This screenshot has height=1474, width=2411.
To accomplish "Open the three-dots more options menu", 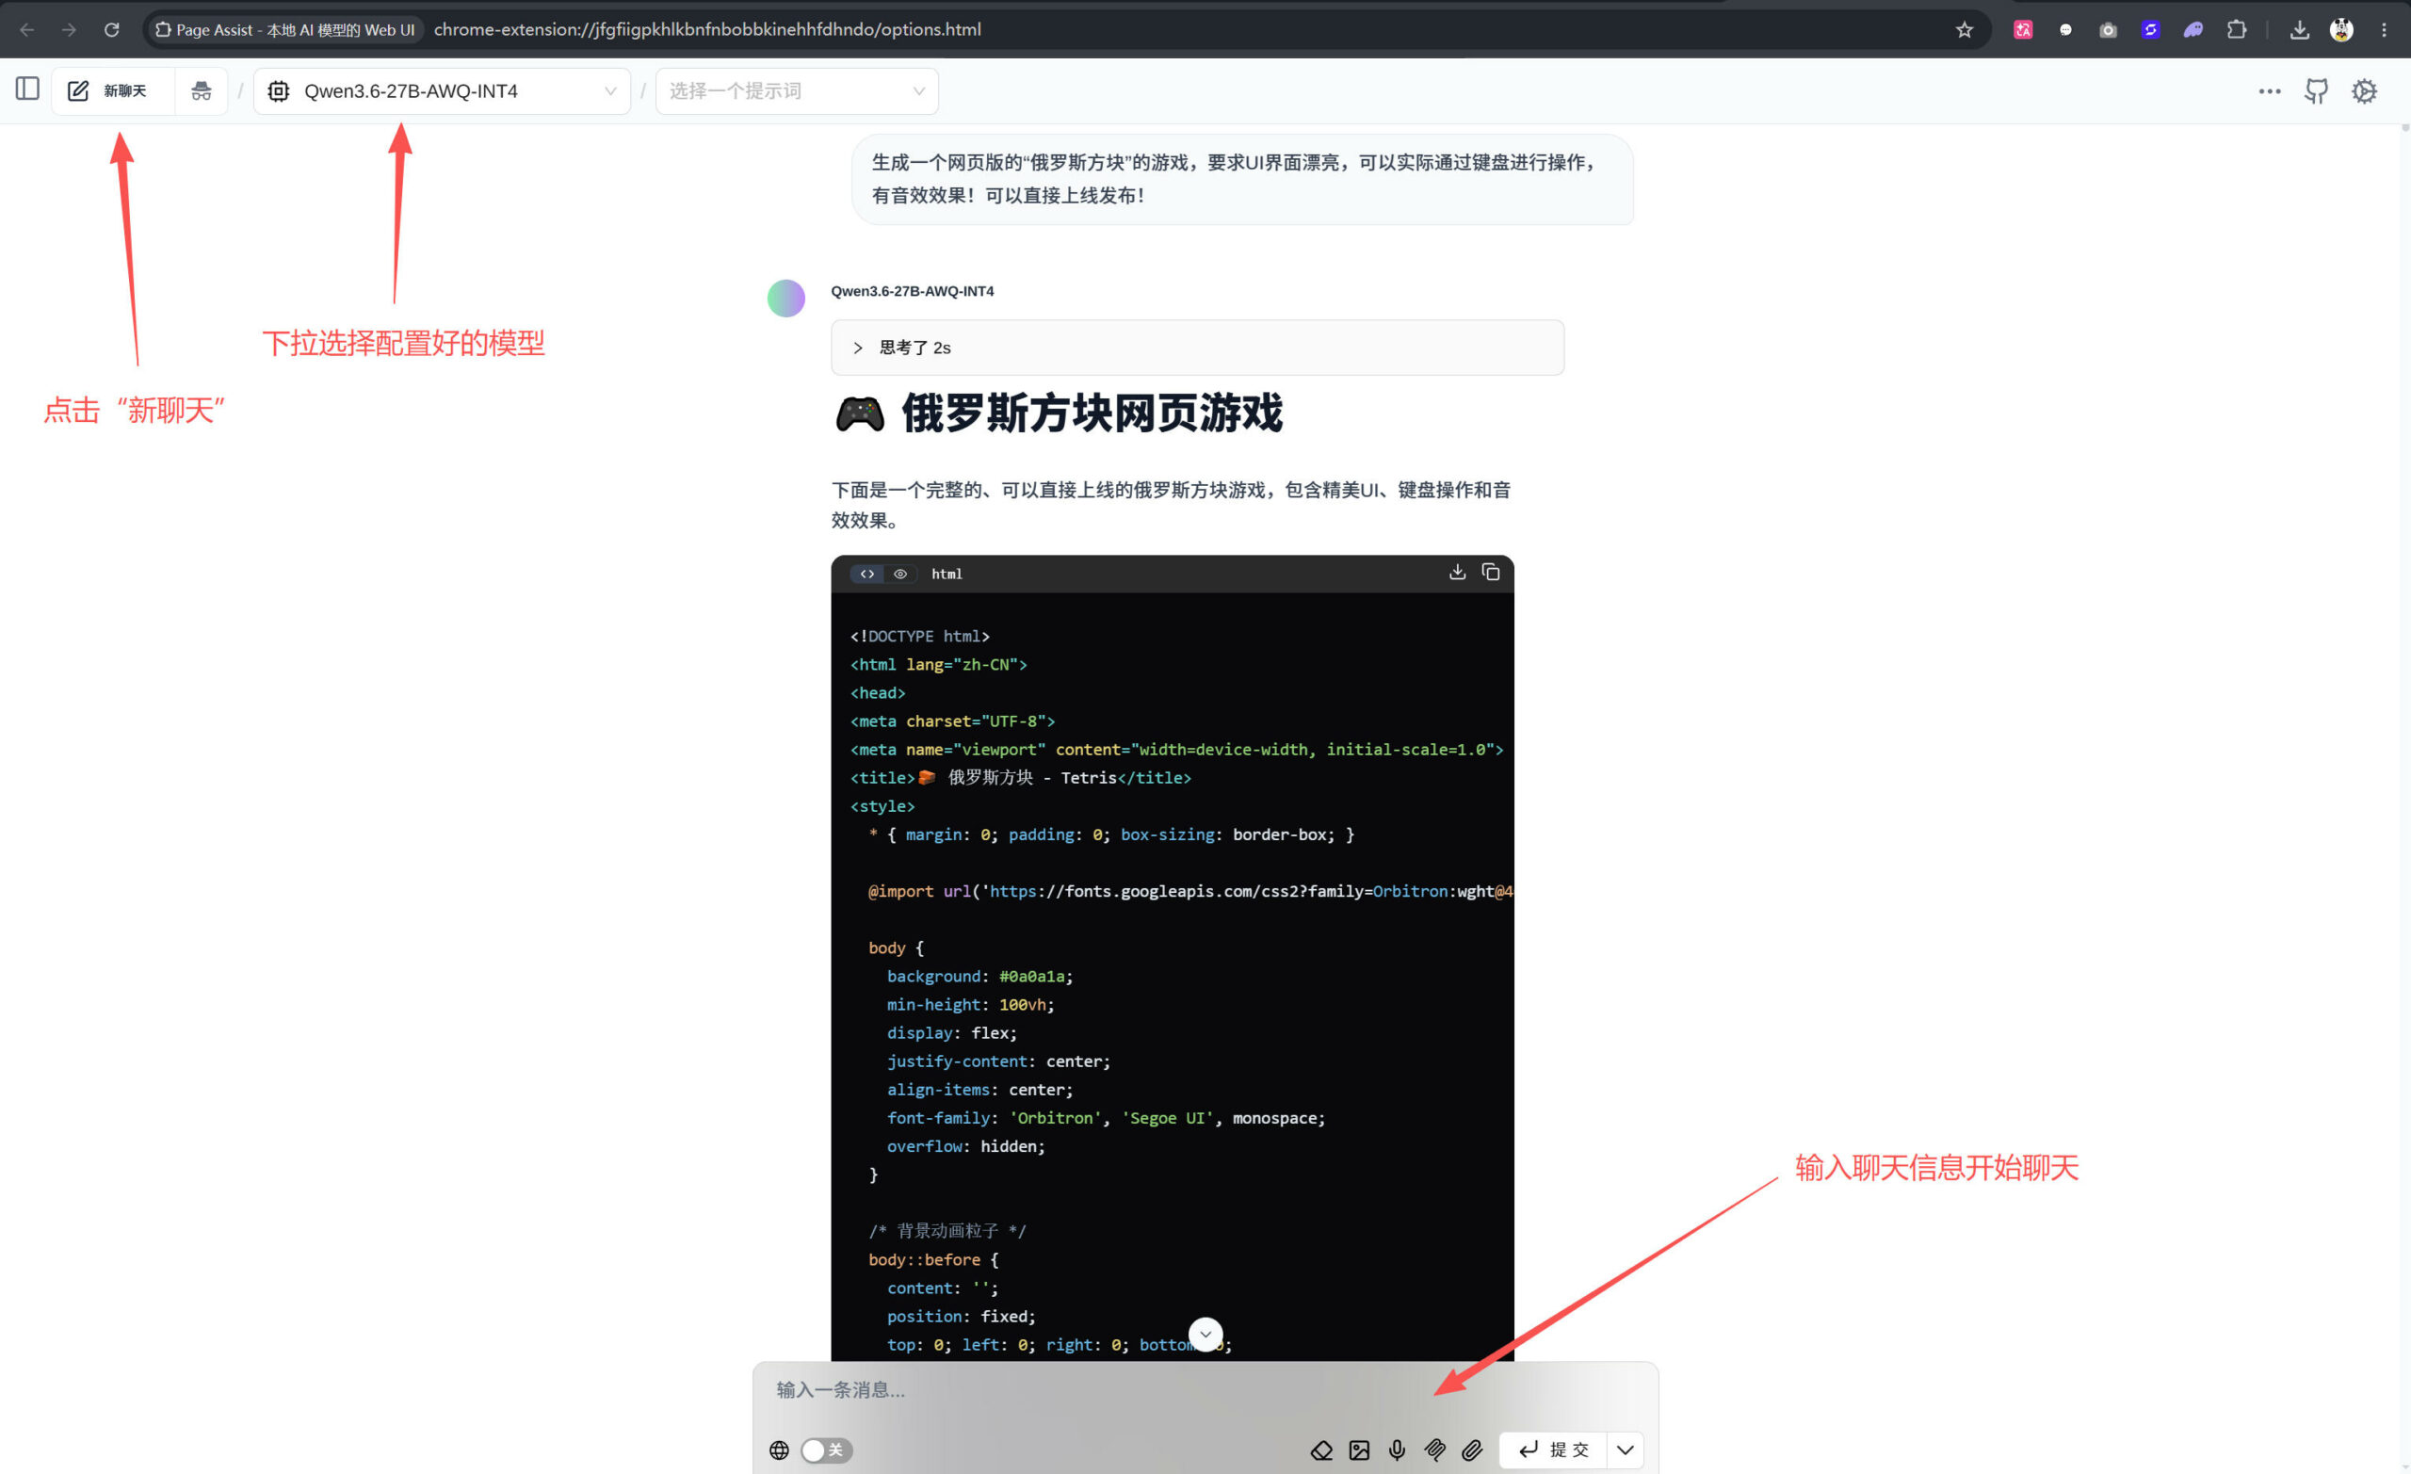I will pos(2269,91).
